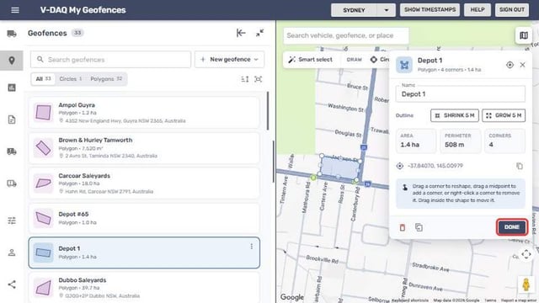The image size is (539, 303).
Task: Click the GROW 5 M button
Action: (504, 115)
